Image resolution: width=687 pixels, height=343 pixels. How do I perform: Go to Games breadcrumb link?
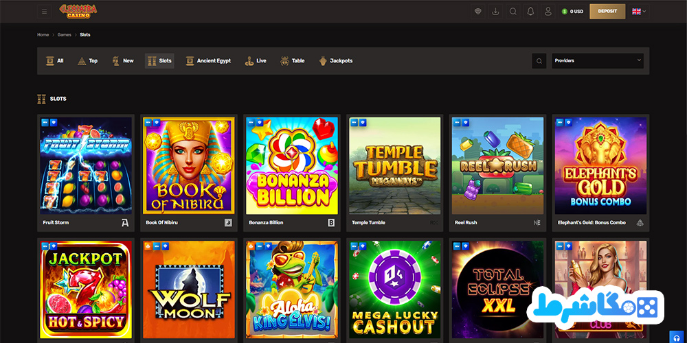pyautogui.click(x=65, y=34)
